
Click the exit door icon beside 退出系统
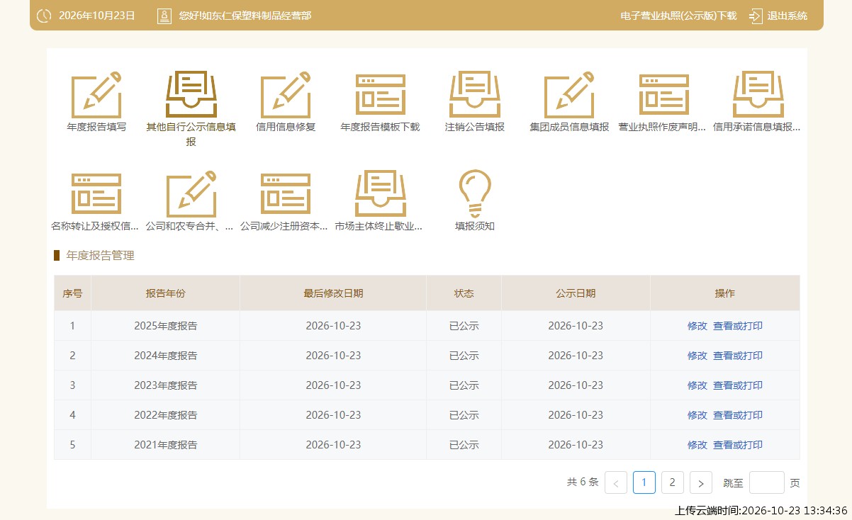[756, 16]
